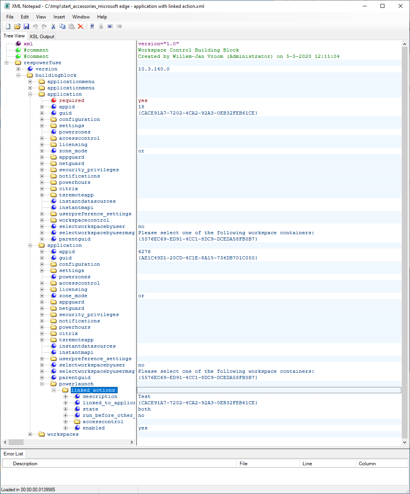Image resolution: width=410 pixels, height=494 pixels.
Task: Select the red required attribute node
Action: (x=71, y=100)
